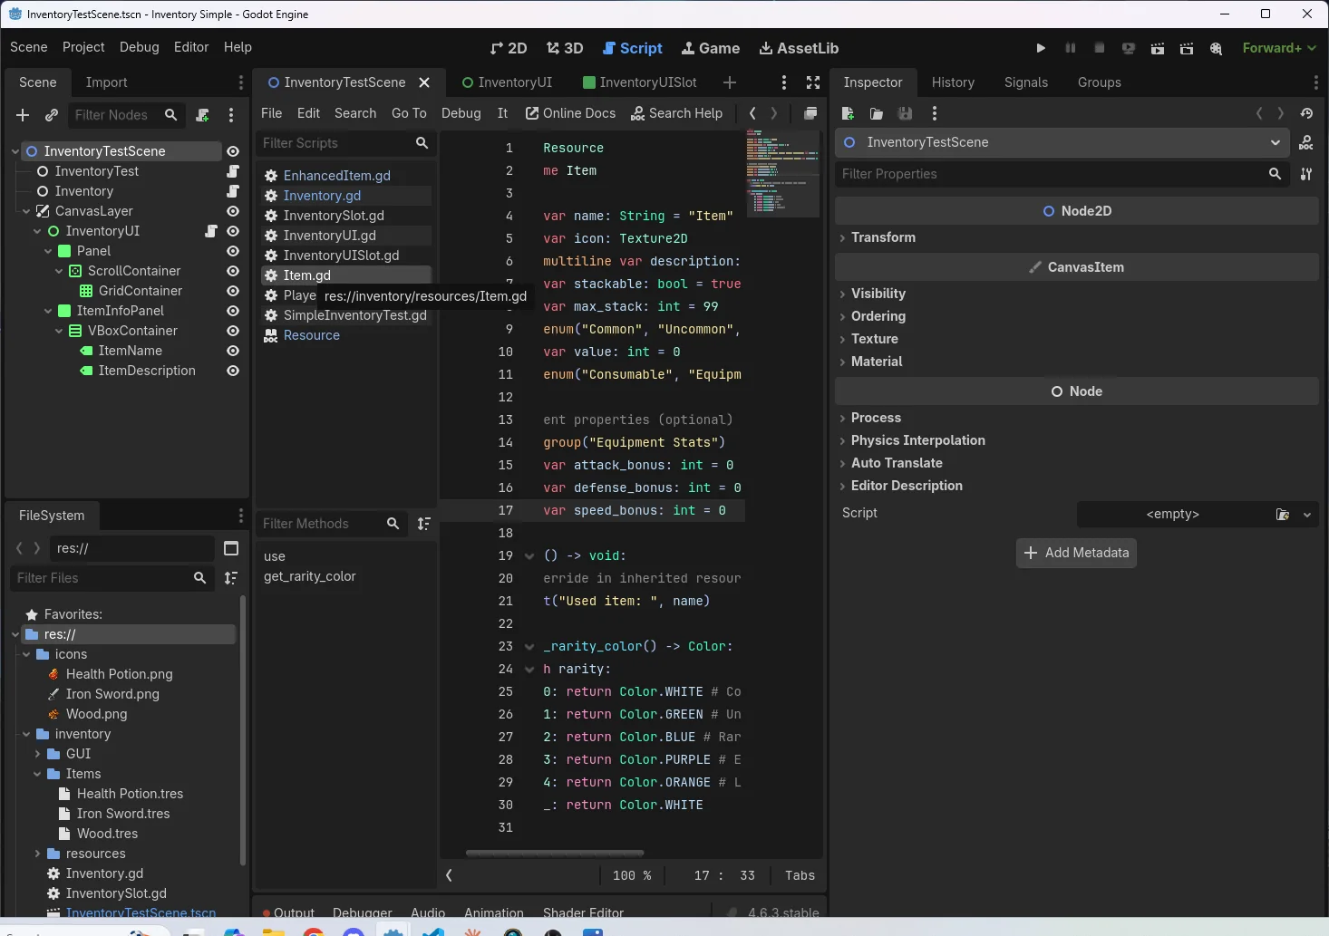Viewport: 1329px width, 936px height.
Task: Open Online Docs link
Action: [x=570, y=113]
